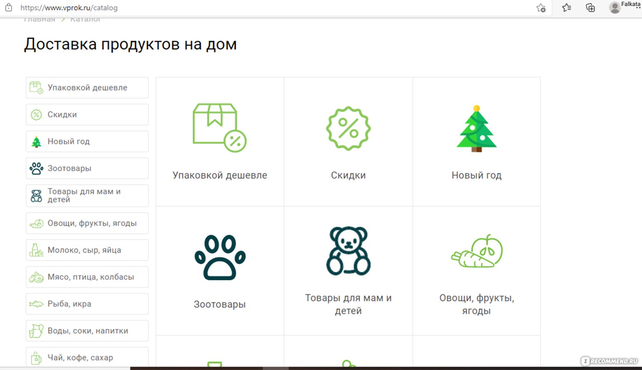Click the sidebar juice jug icon
The width and height of the screenshot is (642, 370).
(36, 331)
